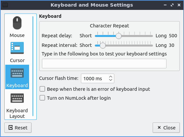Click the Repeat delay slider handle
This screenshot has height=137, width=184.
119,36
